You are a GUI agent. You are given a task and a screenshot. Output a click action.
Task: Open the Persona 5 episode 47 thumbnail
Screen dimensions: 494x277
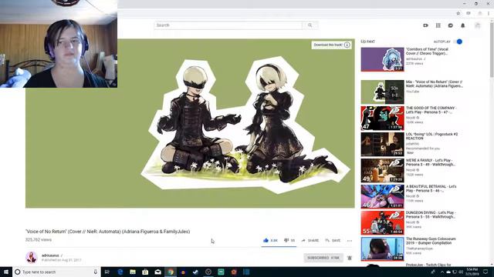(x=382, y=118)
